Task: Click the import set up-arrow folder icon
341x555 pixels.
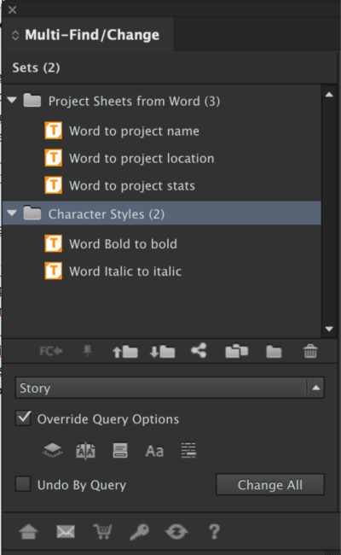Action: click(125, 352)
